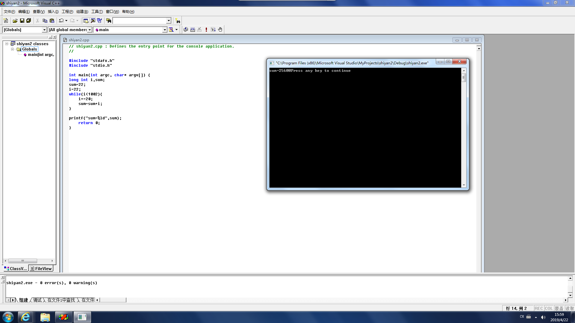The height and width of the screenshot is (323, 575).
Task: Switch to the 调试 output tab
Action: [37, 300]
